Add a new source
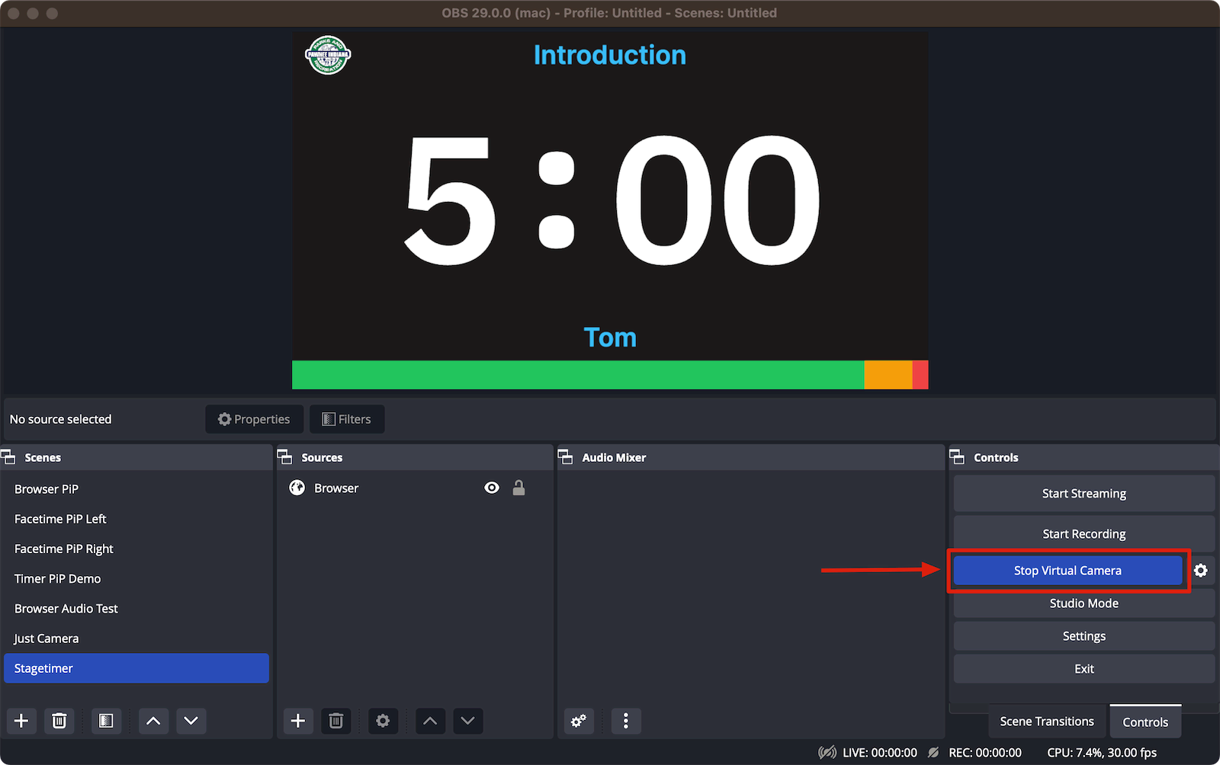1220x765 pixels. (298, 721)
